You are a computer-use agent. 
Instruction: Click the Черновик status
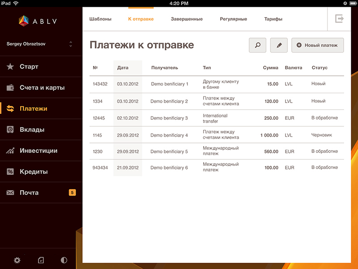321,135
